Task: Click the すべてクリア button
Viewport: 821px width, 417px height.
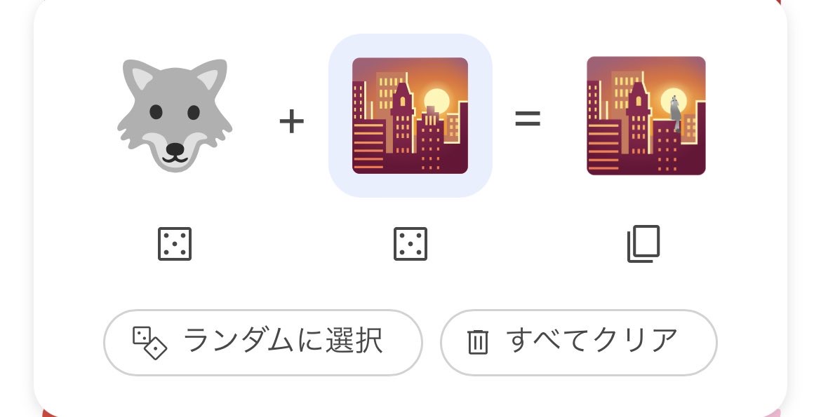Action: (x=579, y=343)
